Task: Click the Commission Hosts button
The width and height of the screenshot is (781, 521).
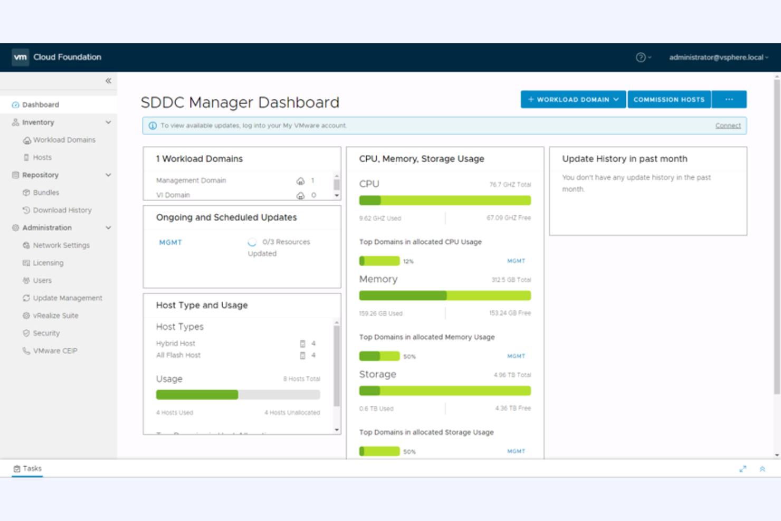Action: tap(669, 99)
